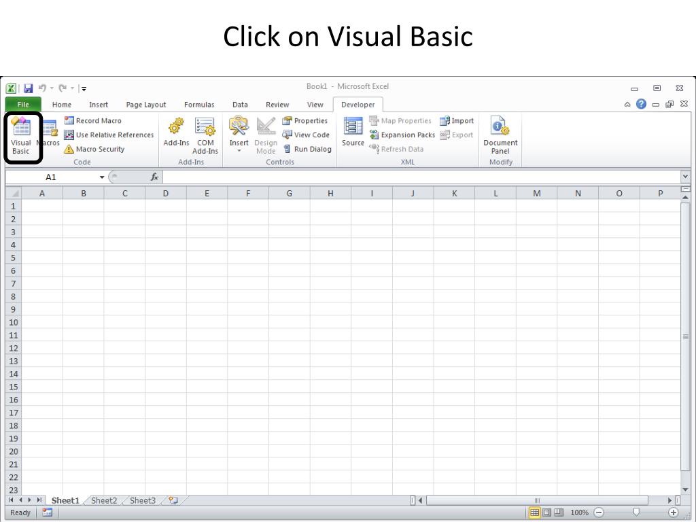Switch to the Review tab
The width and height of the screenshot is (696, 522).
click(x=277, y=105)
